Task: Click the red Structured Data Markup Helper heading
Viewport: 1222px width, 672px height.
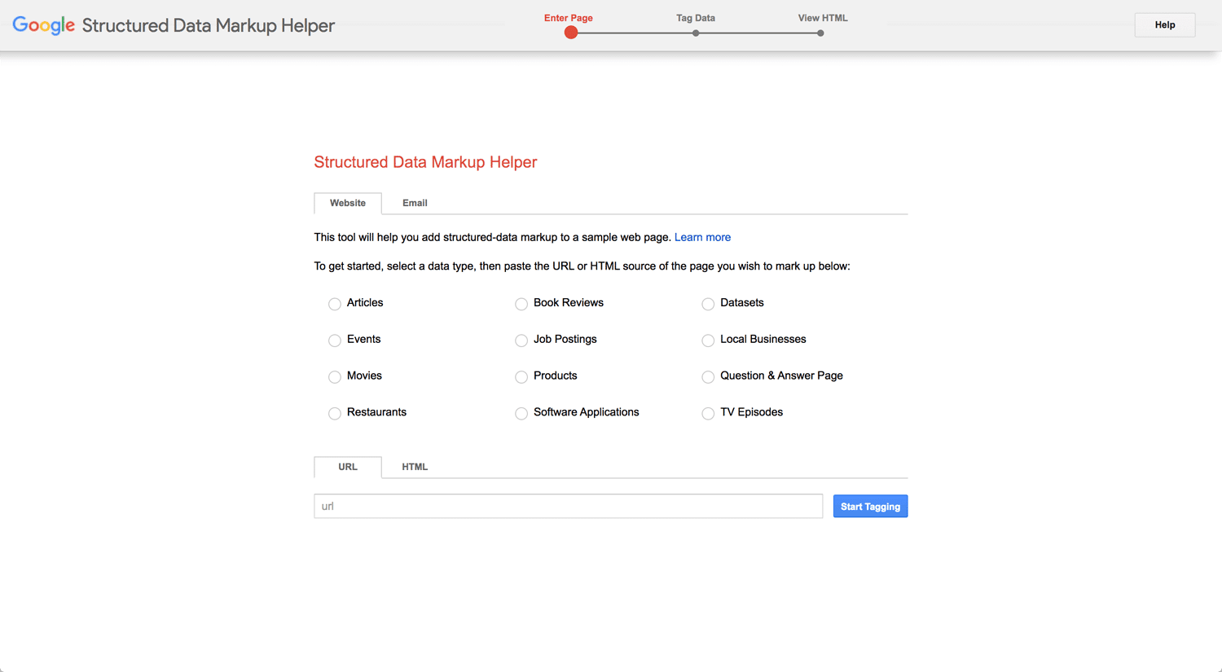Action: pyautogui.click(x=425, y=162)
